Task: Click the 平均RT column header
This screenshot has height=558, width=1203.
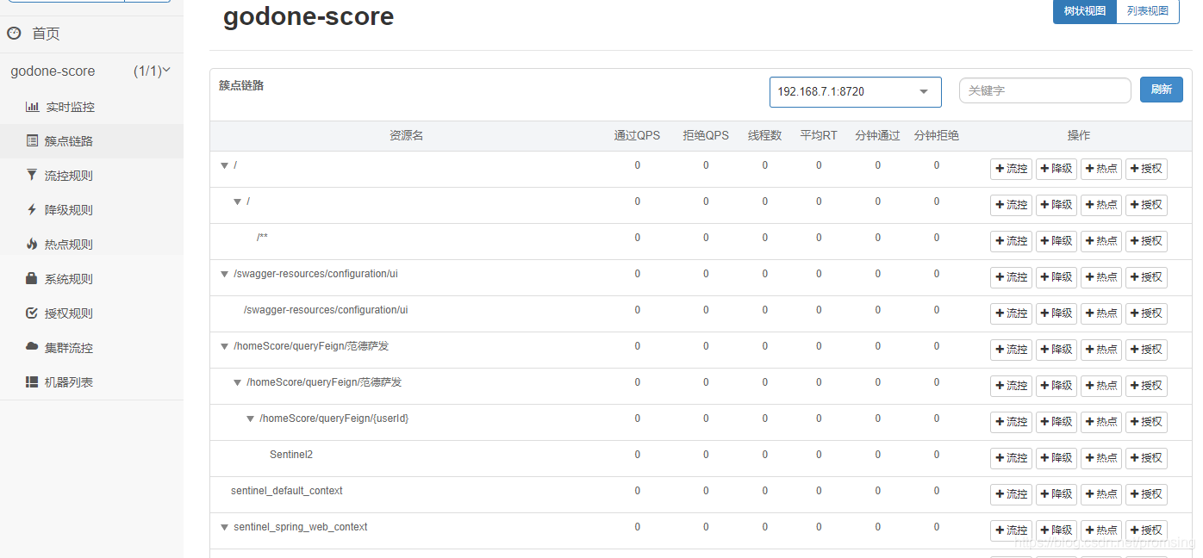Action: pyautogui.click(x=819, y=136)
